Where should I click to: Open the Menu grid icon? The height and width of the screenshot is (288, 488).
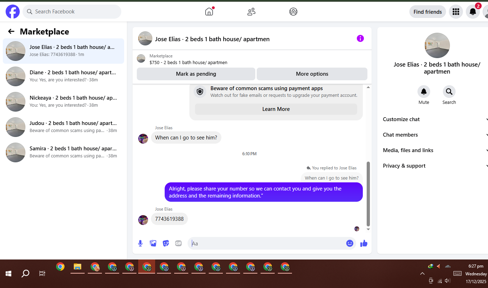click(x=456, y=12)
